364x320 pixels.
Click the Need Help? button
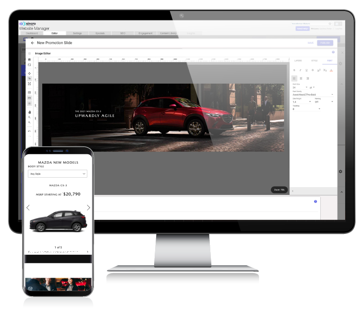click(x=302, y=28)
